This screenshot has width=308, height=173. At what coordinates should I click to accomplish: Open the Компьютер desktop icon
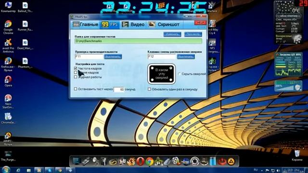click(8, 7)
